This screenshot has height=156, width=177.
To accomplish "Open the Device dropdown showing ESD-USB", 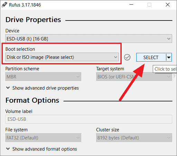I will (x=88, y=39).
